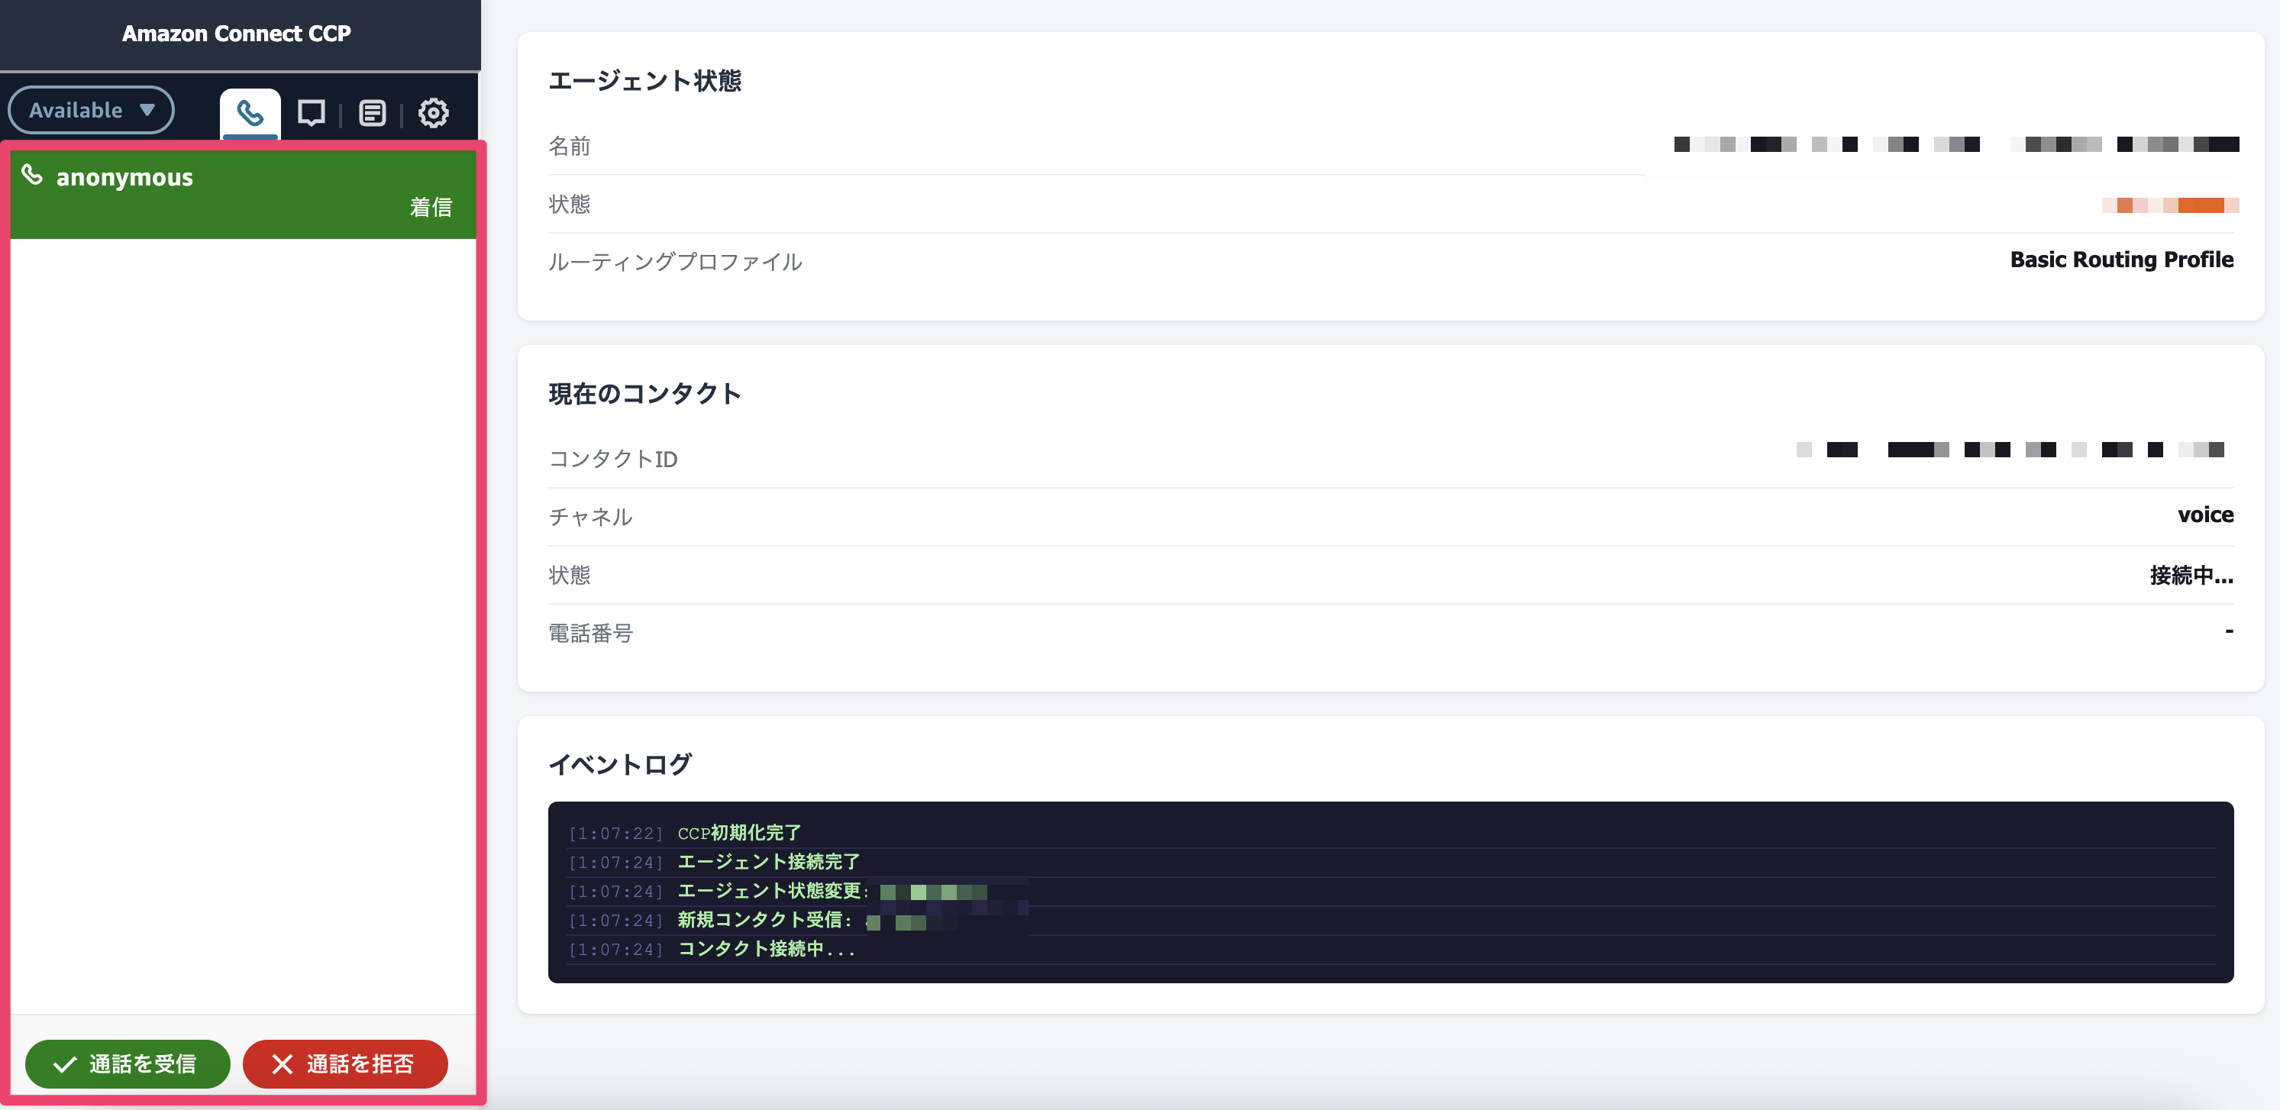The height and width of the screenshot is (1110, 2280).
Task: Click the checkmark icon on the accept button
Action: [62, 1064]
